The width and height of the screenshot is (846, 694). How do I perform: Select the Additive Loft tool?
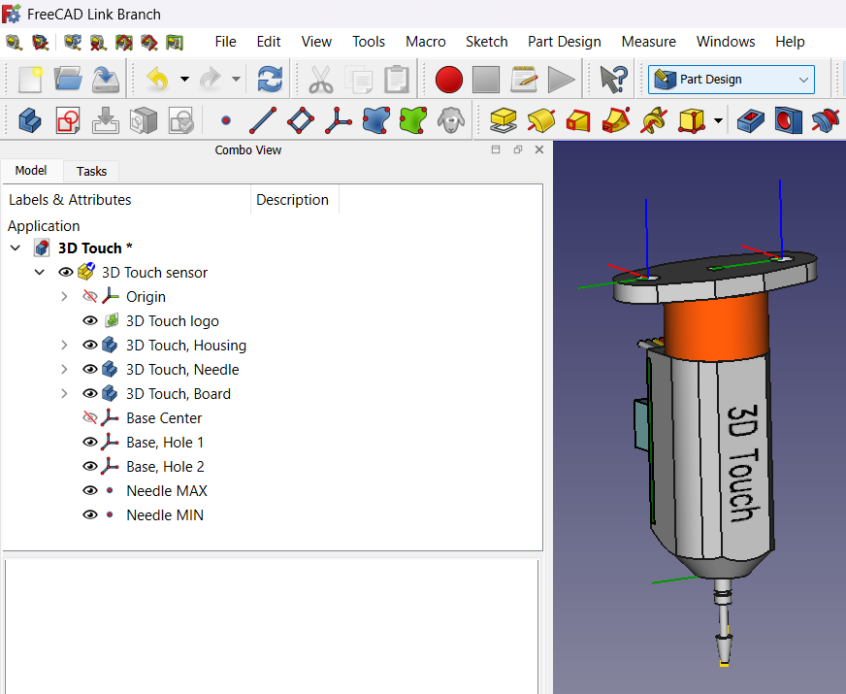tap(578, 119)
